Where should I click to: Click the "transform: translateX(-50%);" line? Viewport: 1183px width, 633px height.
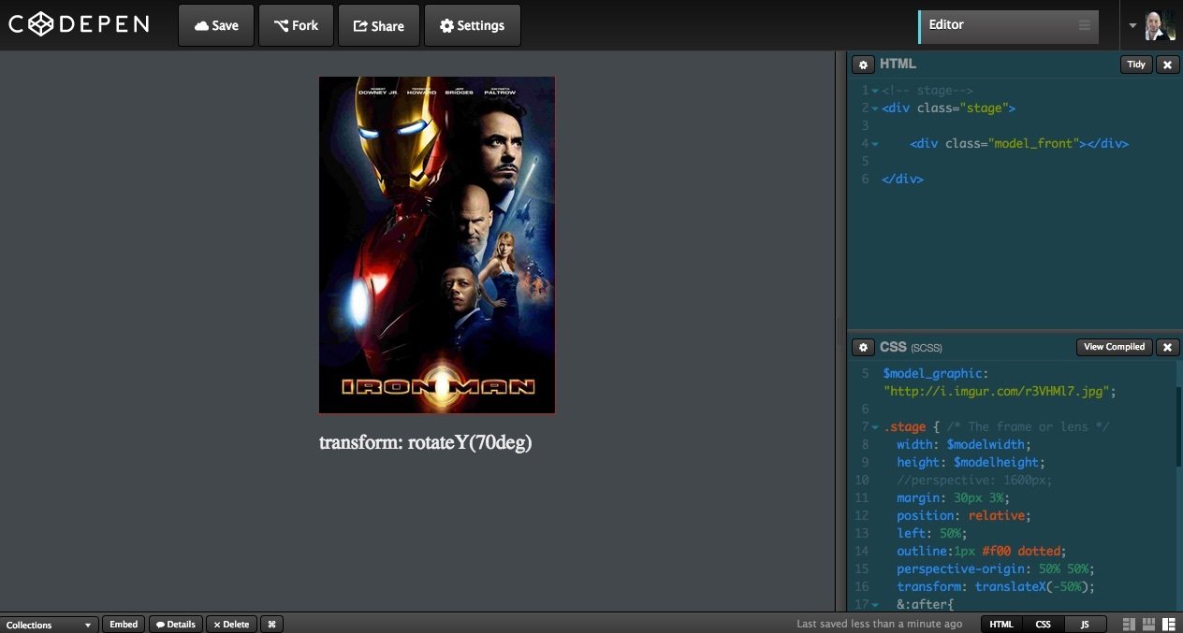(x=996, y=586)
